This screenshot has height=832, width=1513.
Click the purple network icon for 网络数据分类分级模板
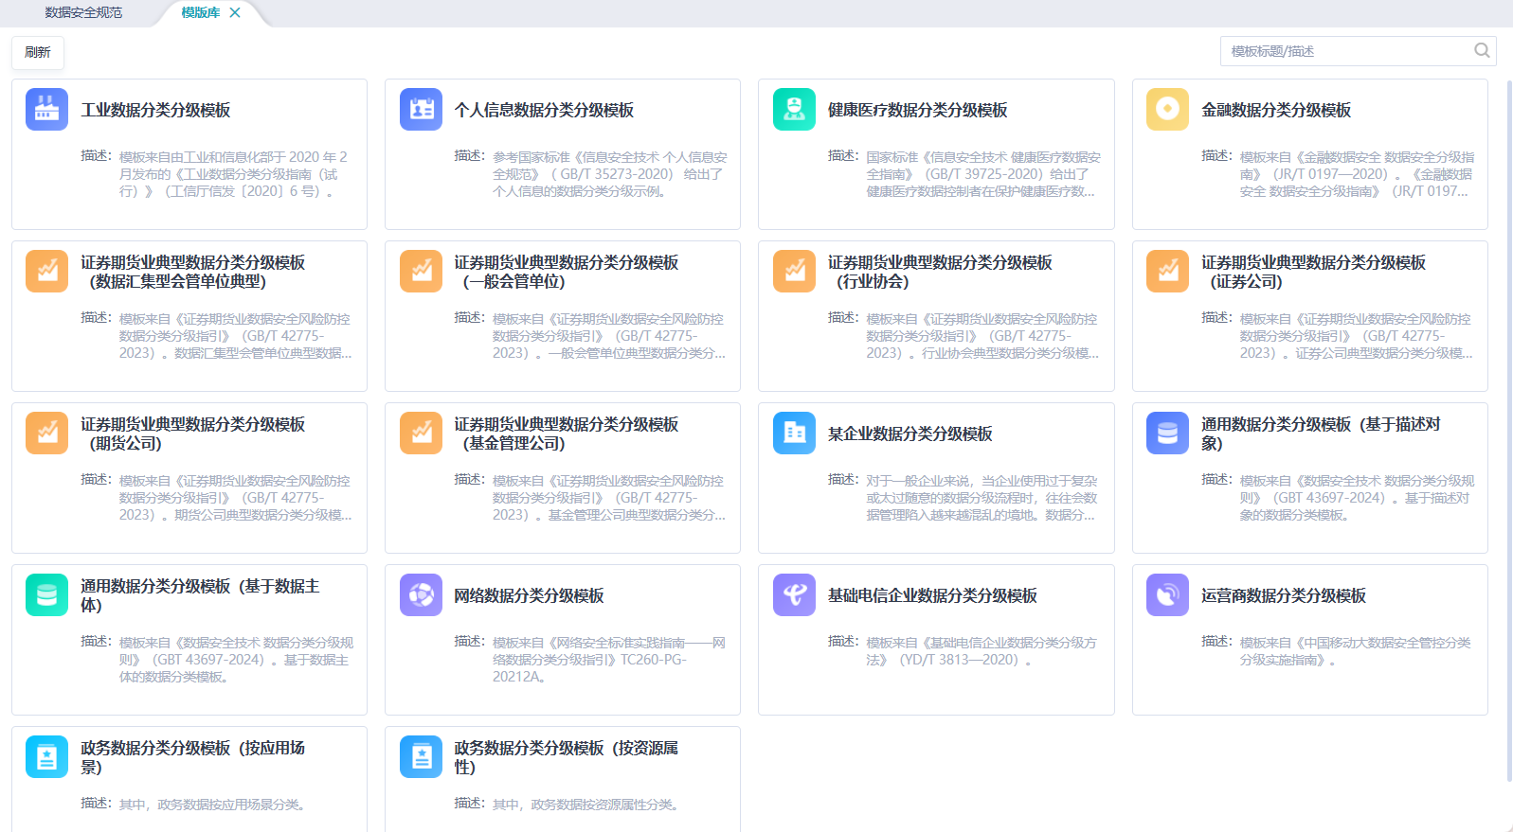tap(421, 595)
